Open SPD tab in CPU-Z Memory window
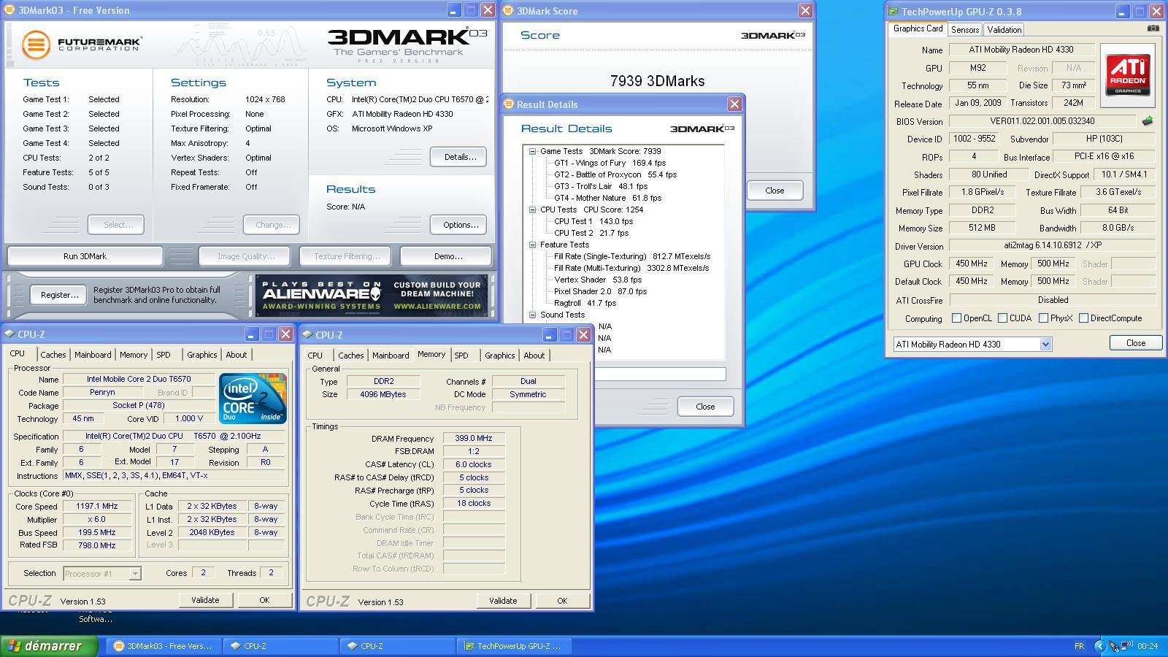 (x=461, y=356)
